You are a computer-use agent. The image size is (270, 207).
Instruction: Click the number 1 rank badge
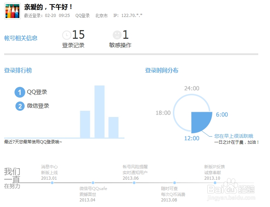pyautogui.click(x=20, y=92)
